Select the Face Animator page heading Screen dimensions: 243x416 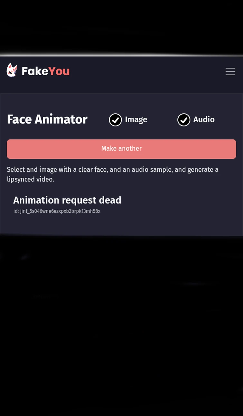(47, 119)
